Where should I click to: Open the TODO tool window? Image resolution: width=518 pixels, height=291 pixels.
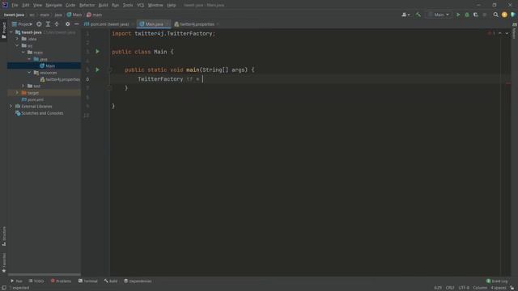coord(36,281)
